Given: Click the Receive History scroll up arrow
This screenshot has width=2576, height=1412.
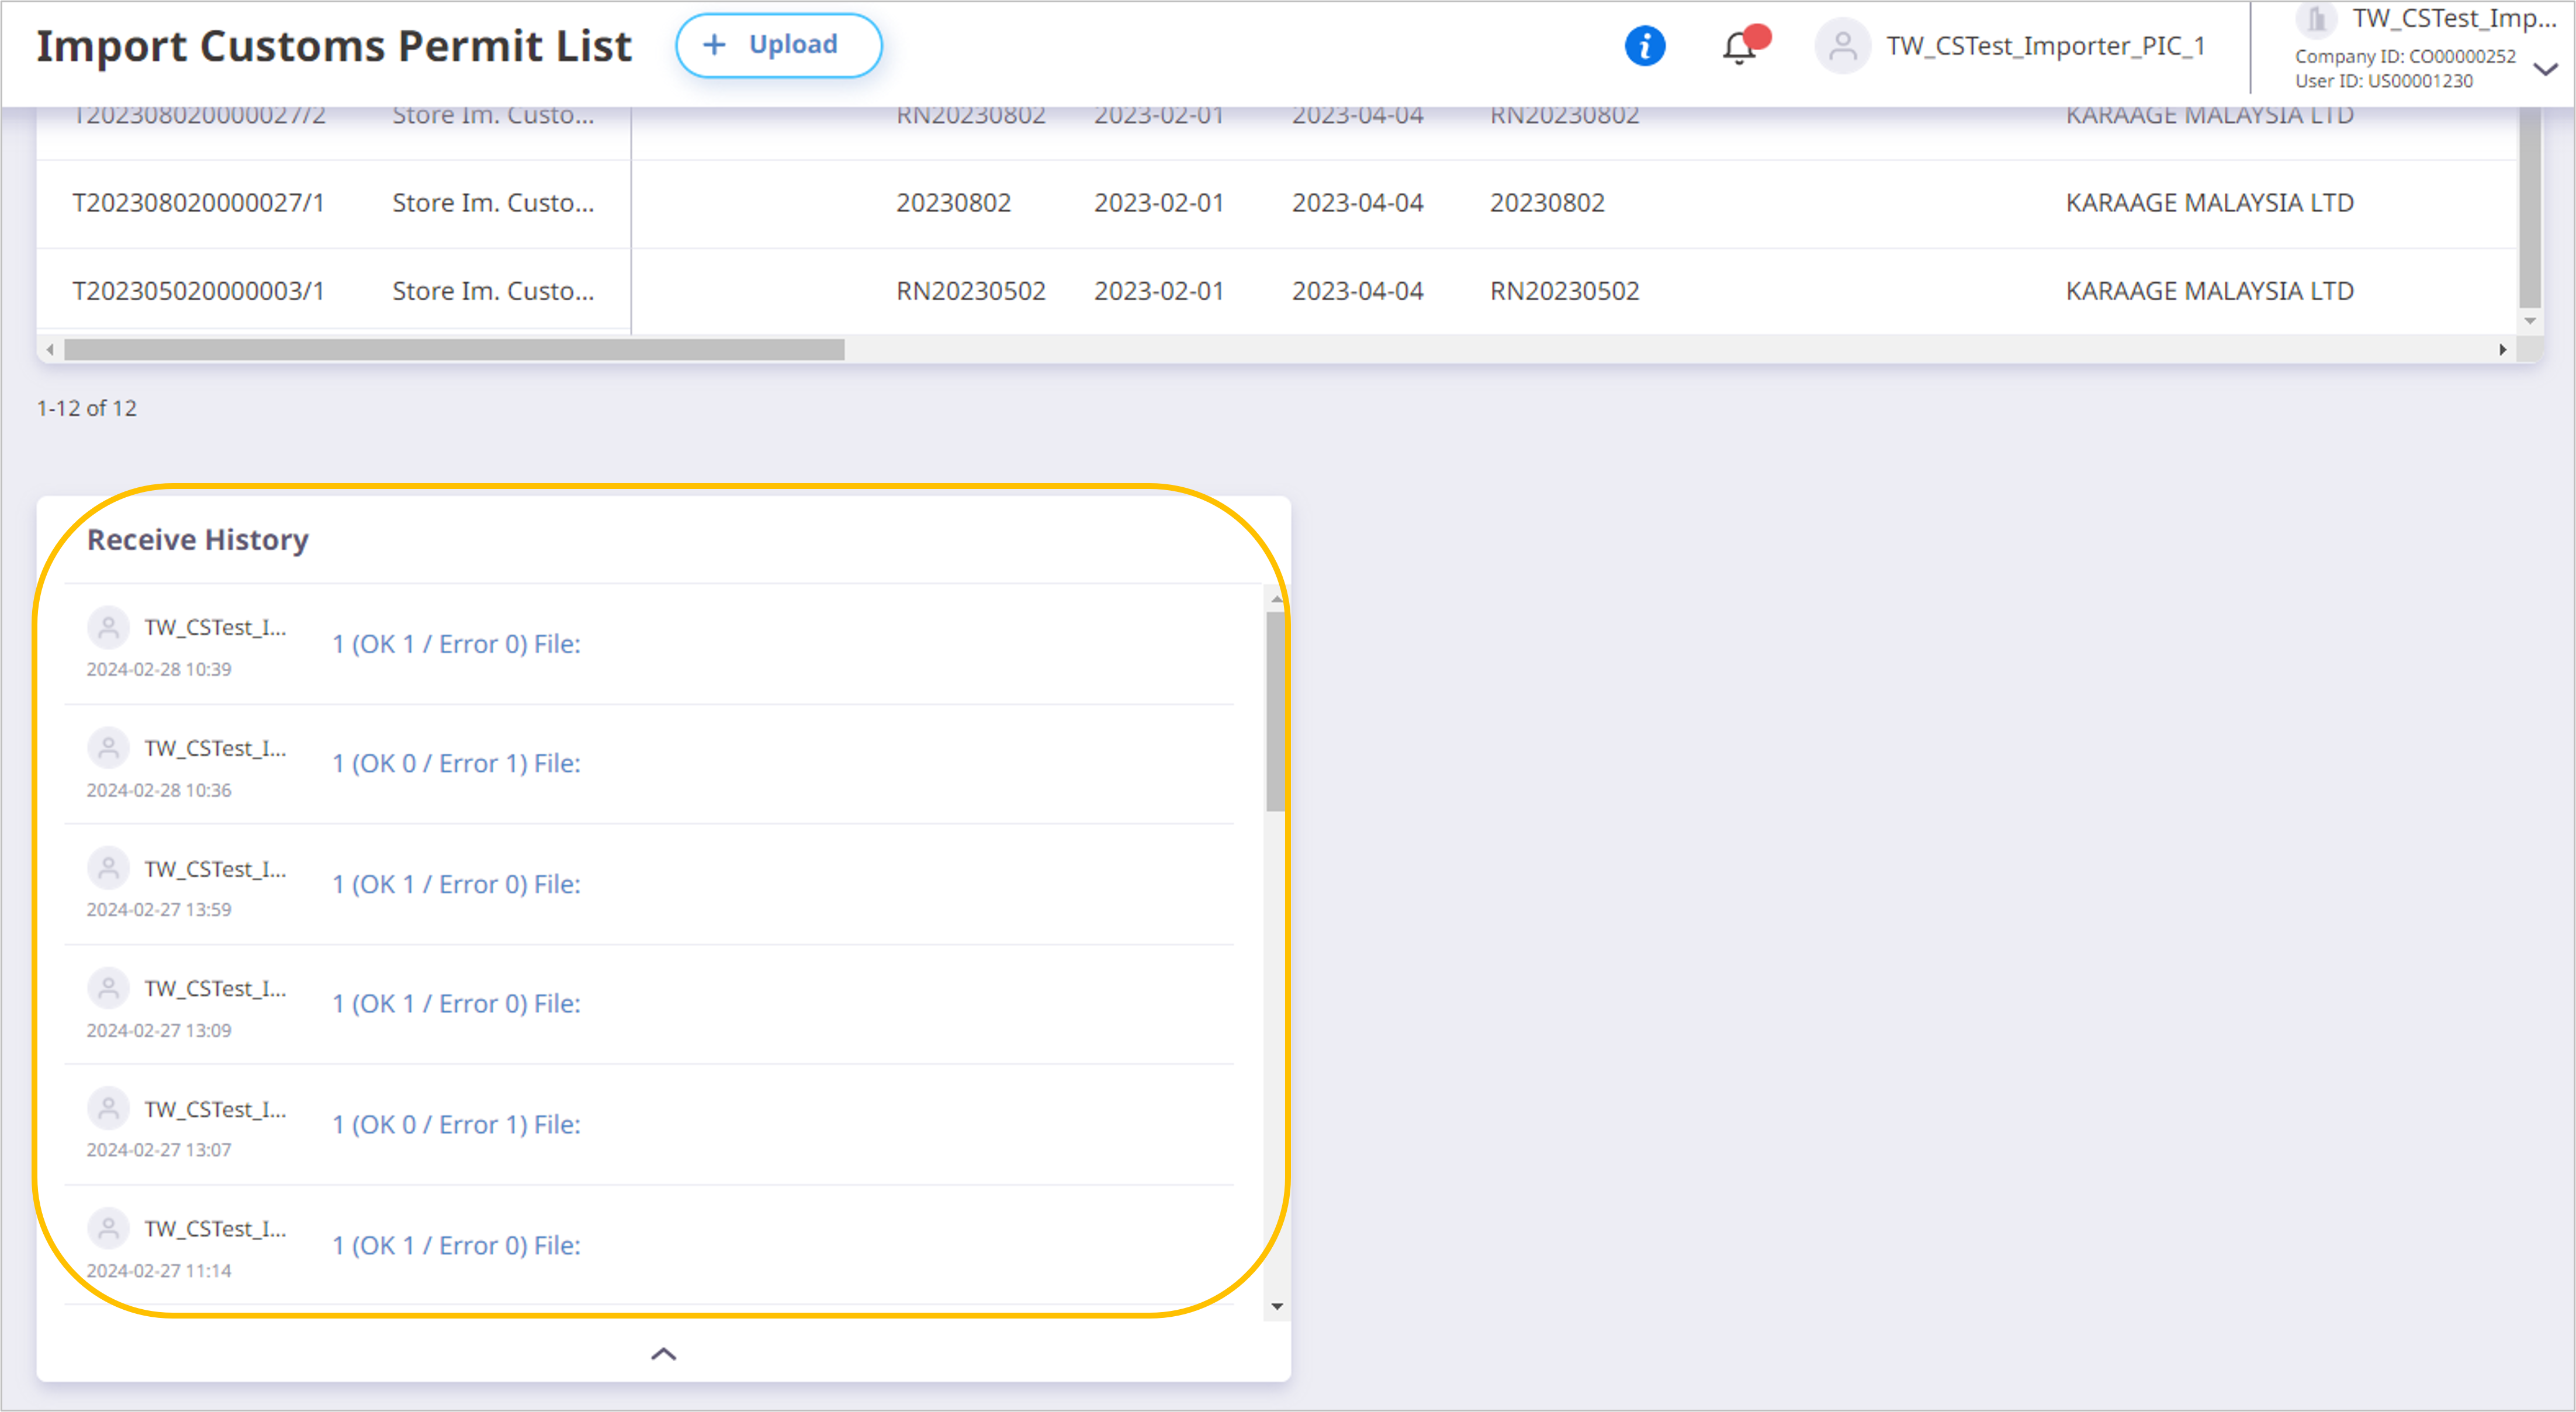Looking at the screenshot, I should coord(1276,598).
